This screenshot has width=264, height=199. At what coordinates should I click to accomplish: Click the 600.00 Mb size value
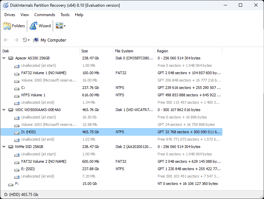(x=91, y=161)
